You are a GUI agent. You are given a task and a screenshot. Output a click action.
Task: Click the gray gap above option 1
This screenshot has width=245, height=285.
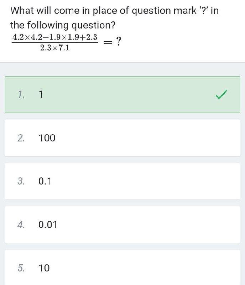coord(123,69)
